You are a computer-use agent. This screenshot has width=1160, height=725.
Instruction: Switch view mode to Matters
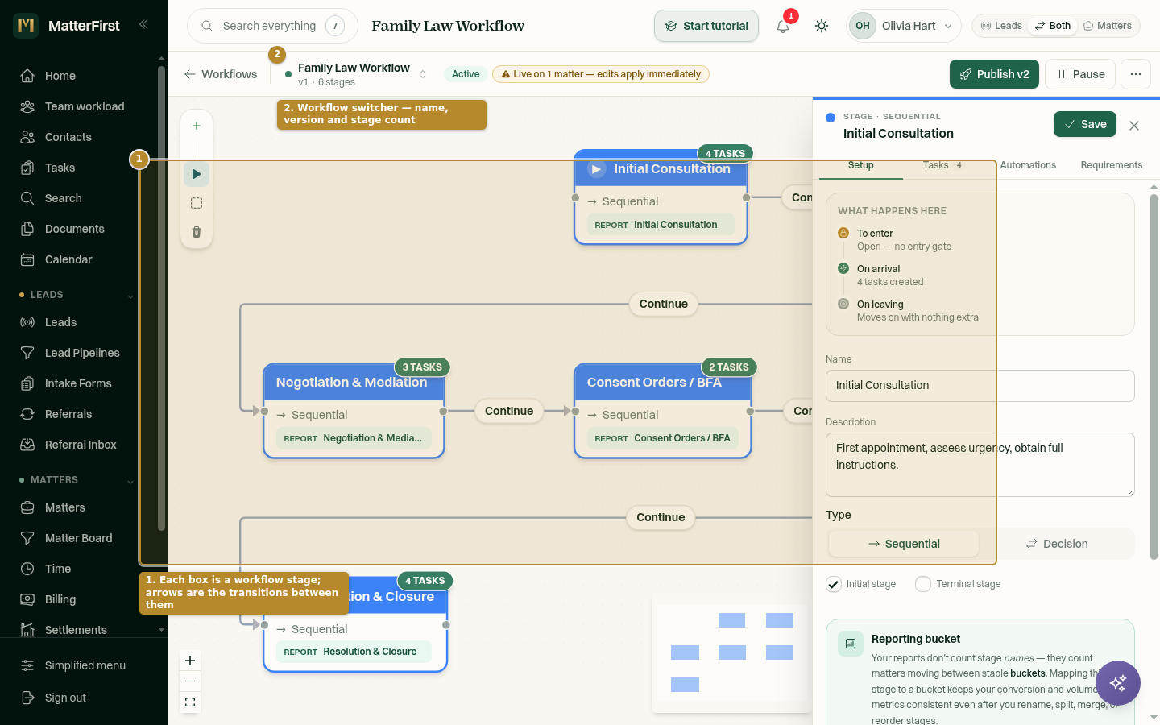[1108, 26]
